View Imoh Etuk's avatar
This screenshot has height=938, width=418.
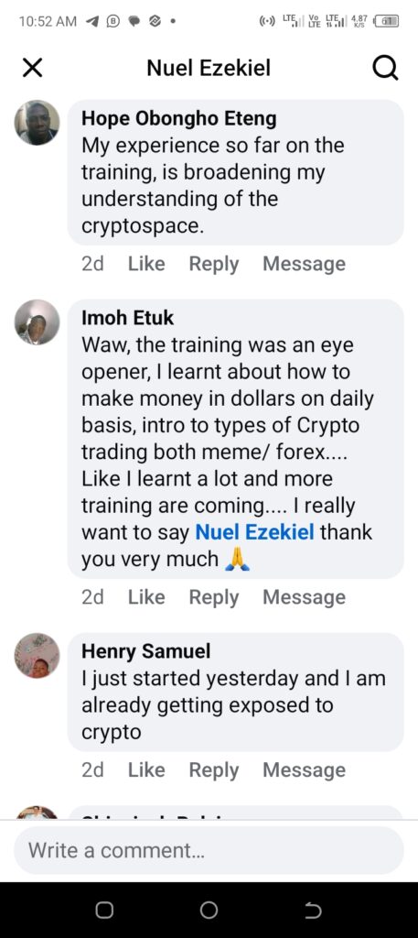(x=37, y=322)
